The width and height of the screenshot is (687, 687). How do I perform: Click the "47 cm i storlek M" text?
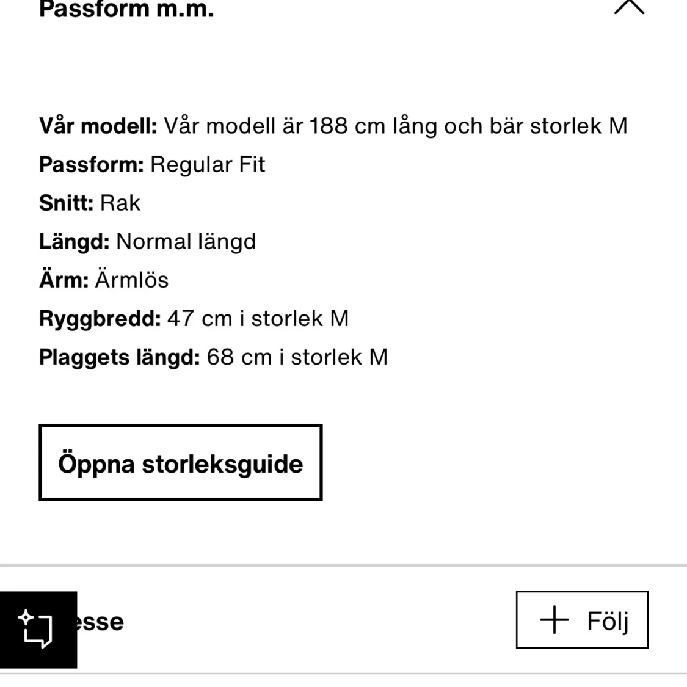258,318
